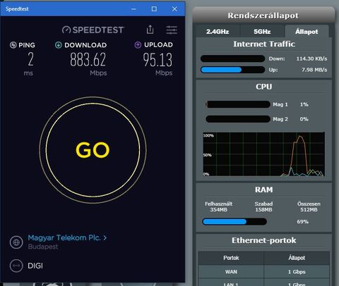Click the download arrow icon beside DOWNLOAD
Screen dimensions: 339x286
[59, 45]
